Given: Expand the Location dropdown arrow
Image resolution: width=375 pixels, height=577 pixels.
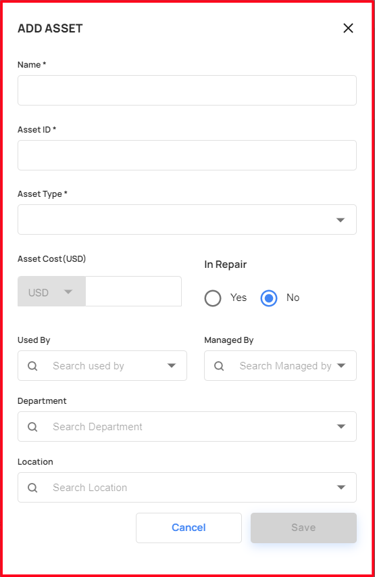Looking at the screenshot, I should tap(341, 487).
